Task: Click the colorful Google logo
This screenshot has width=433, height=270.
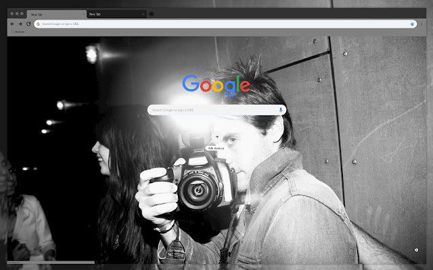Action: [216, 86]
